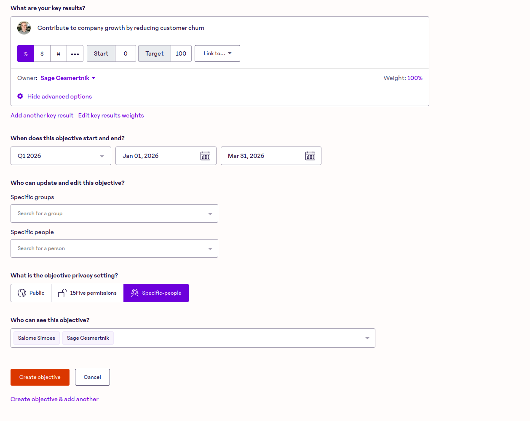Screen dimensions: 530x421
Task: Click Add another key result link
Action: click(42, 115)
